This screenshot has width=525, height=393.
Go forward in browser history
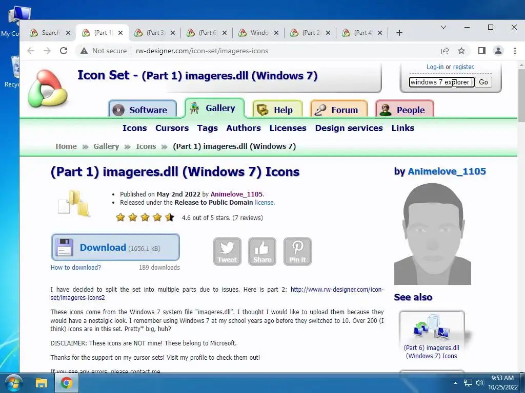(47, 51)
